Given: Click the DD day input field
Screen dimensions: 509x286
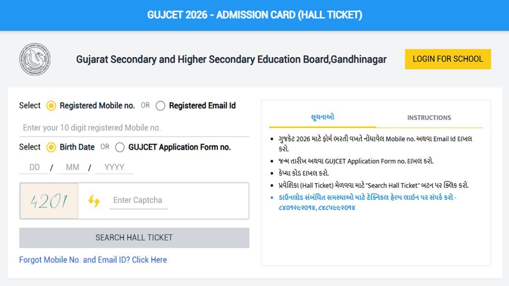Looking at the screenshot, I should [x=34, y=167].
